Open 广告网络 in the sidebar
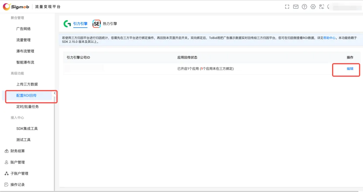This screenshot has width=363, height=192. pos(24,29)
